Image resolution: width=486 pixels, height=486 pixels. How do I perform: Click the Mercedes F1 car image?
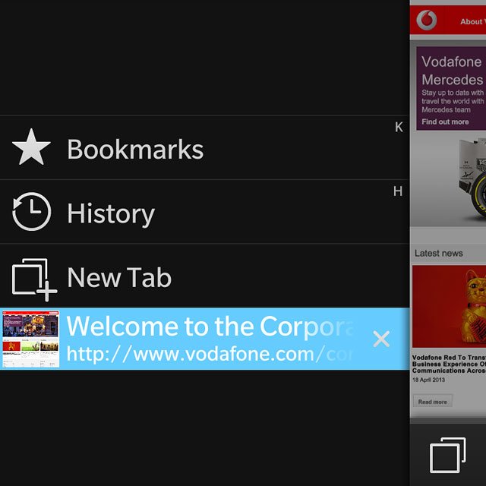(472, 180)
